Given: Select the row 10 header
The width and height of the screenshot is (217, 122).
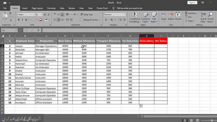Looking at the screenshot, I should (2, 74).
